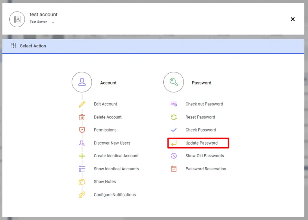Click the pencil Edit Account icon
The image size is (308, 220).
[x=82, y=104]
